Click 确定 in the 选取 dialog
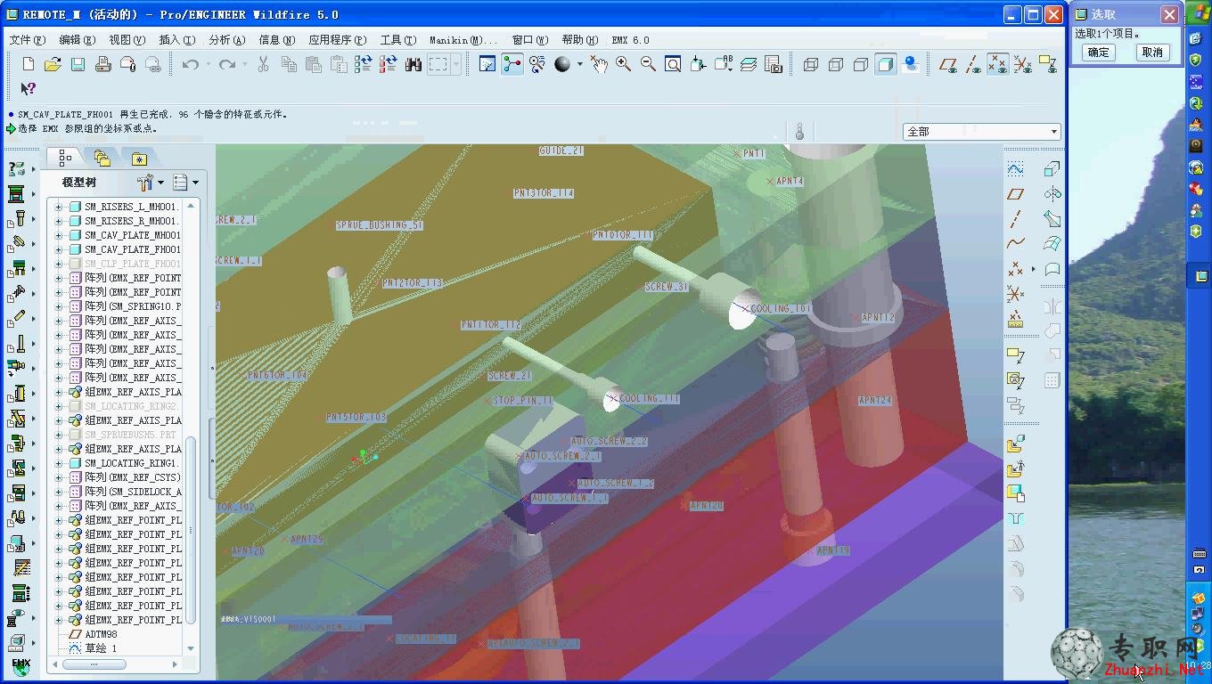The height and width of the screenshot is (684, 1212). point(1099,52)
